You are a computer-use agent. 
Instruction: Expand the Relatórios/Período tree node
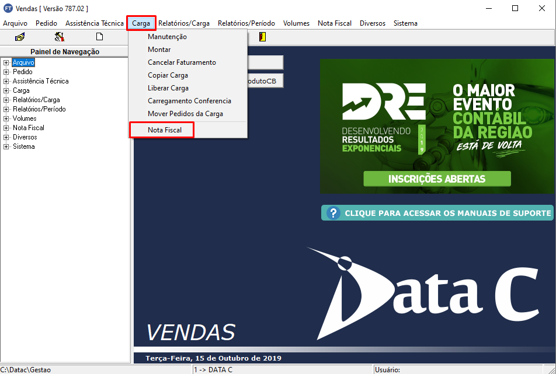[6, 109]
